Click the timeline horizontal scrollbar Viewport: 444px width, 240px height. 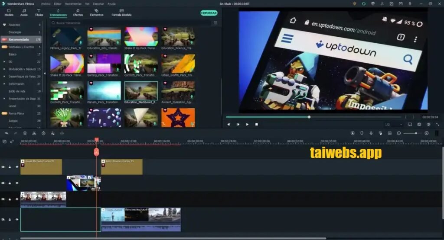click(173, 239)
